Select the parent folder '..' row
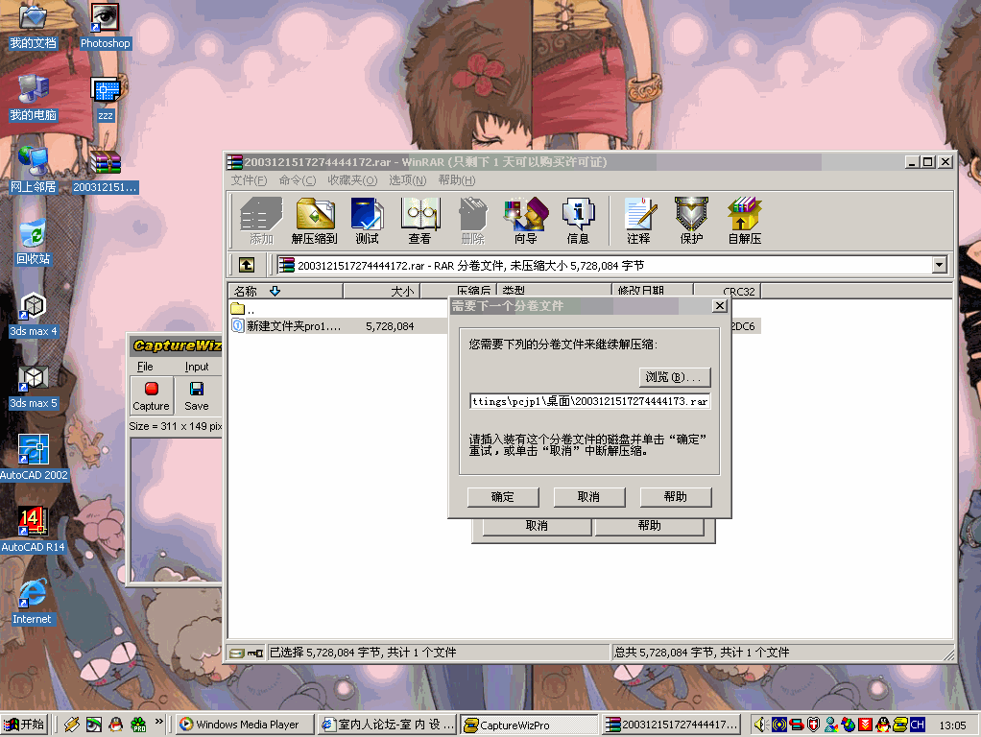Image resolution: width=981 pixels, height=737 pixels. [244, 309]
